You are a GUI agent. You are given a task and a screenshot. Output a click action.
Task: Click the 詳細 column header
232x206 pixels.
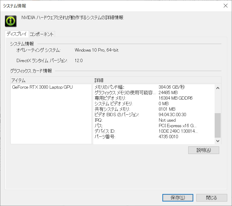tap(99, 80)
